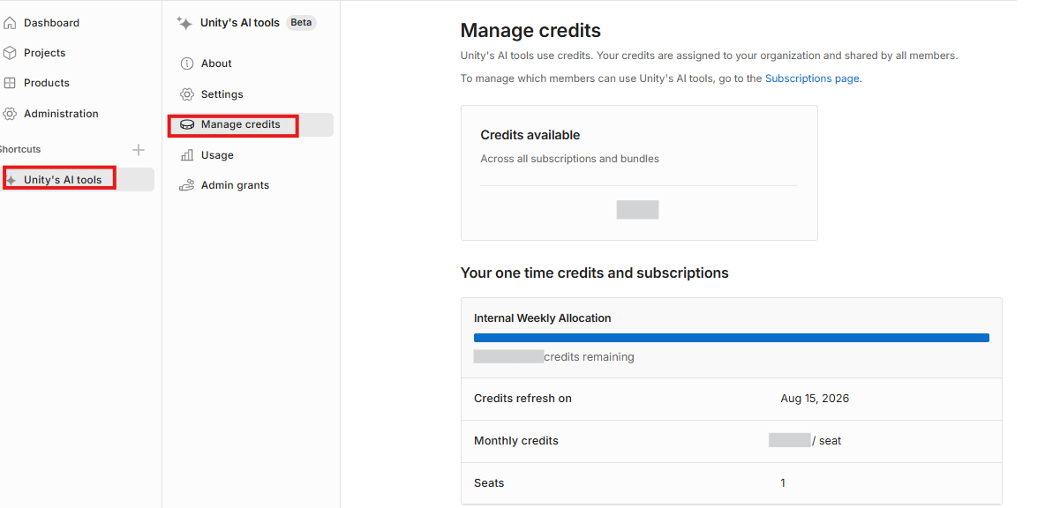Click the Admin grants hand icon
Screen dimensions: 1045x508
[x=187, y=185]
